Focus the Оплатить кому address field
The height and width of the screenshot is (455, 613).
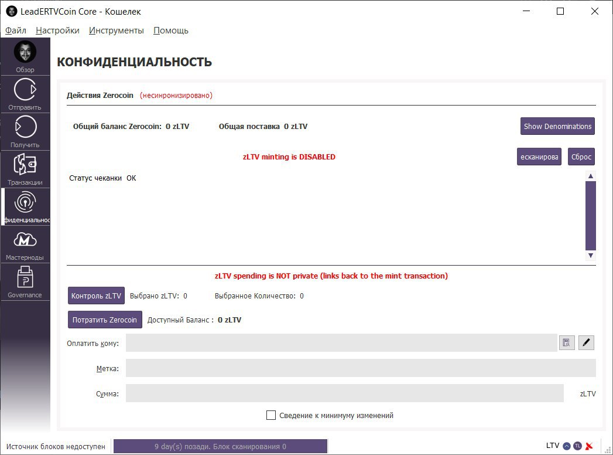click(341, 342)
